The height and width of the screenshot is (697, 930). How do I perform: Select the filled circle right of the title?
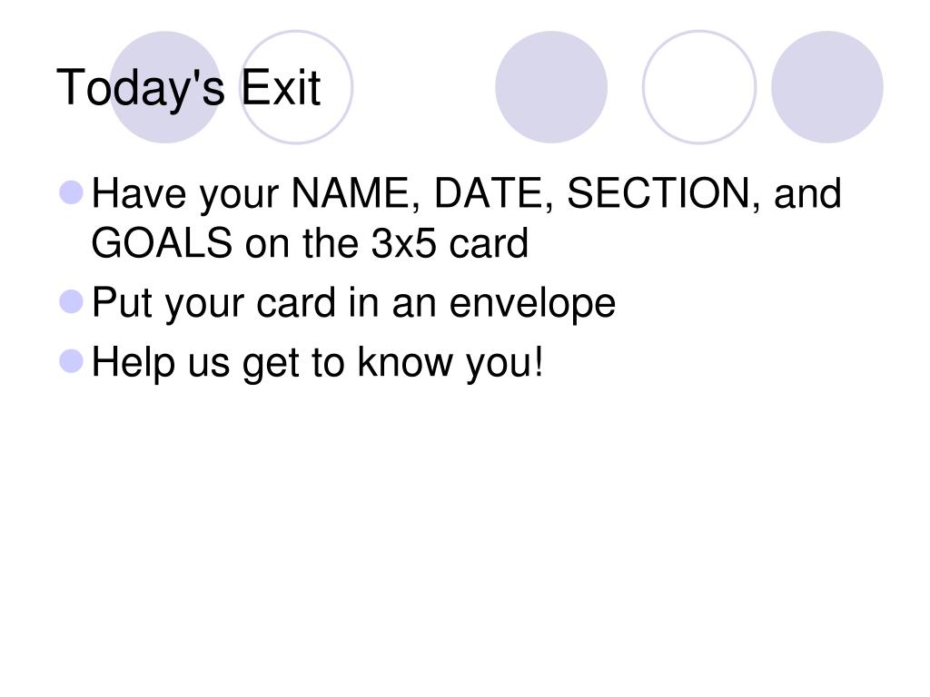pyautogui.click(x=551, y=87)
